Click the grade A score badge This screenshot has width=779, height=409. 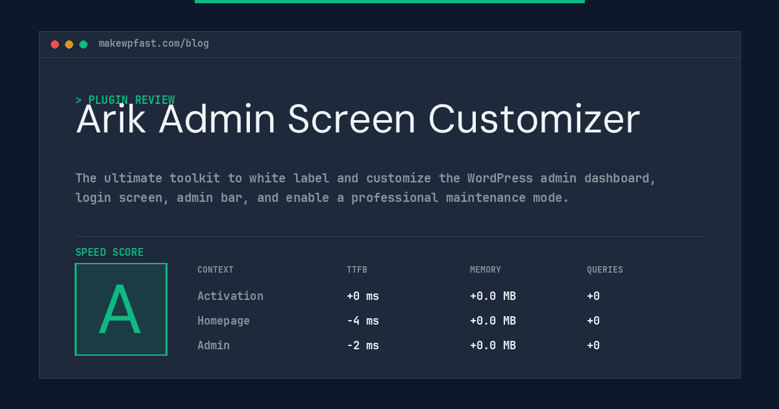coord(121,309)
